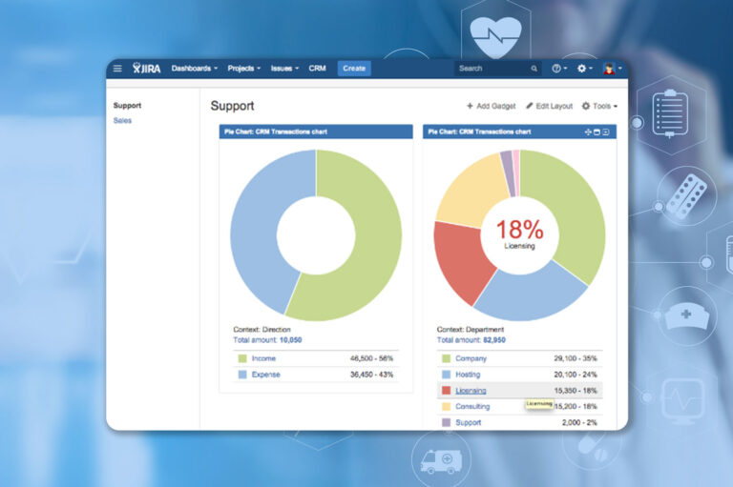Click the move gadget cross-arrows icon
Viewport: 733px width, 487px height.
[588, 132]
